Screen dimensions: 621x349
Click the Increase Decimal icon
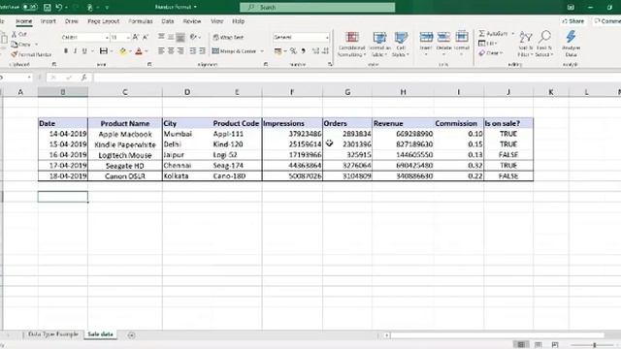315,50
